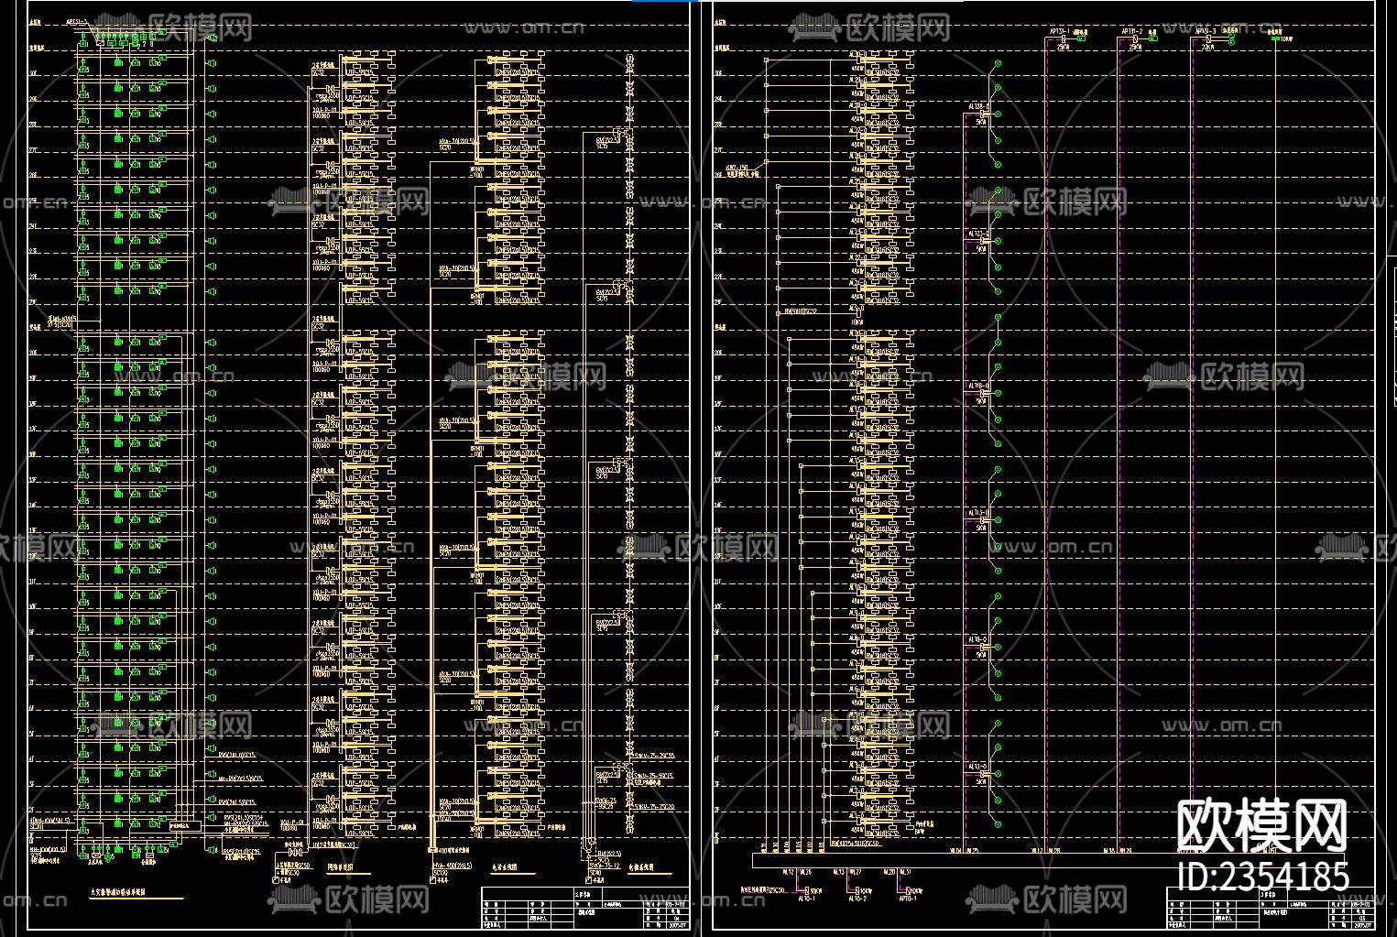Select the title block of the right sheet

coord(1269,910)
